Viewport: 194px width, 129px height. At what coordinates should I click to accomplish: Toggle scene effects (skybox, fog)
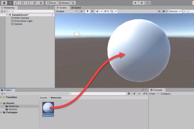coord(97,11)
